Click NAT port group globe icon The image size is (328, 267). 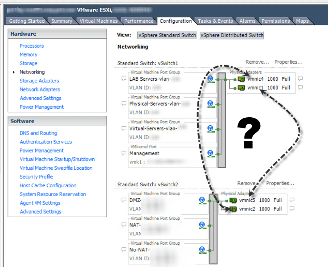tap(202, 226)
